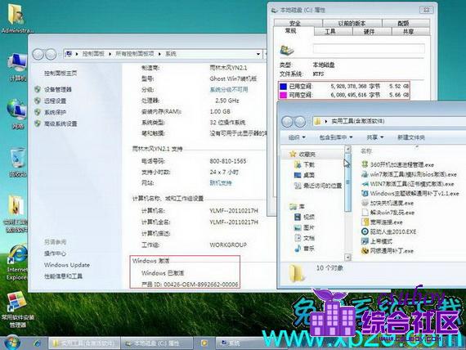Screen dimensions: 466x350
Task: Select the 驱动人生2010.EXE file
Action: click(388, 231)
